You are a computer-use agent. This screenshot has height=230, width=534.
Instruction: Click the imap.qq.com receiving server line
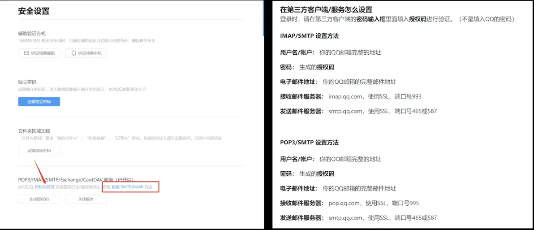click(x=351, y=96)
